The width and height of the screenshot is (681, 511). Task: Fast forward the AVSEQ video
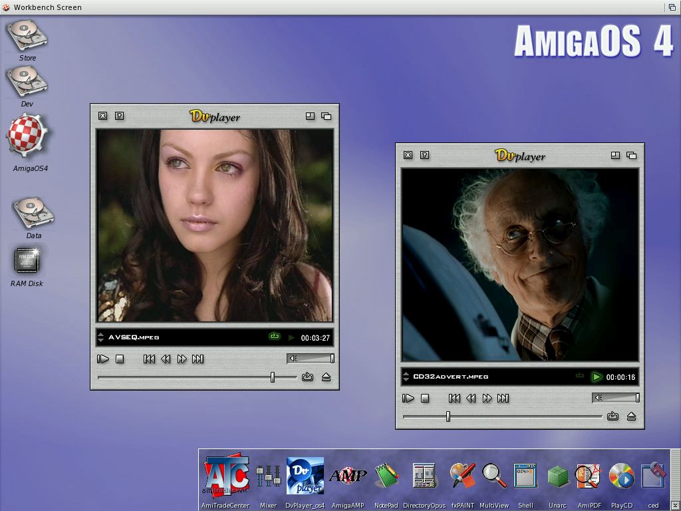click(x=182, y=359)
